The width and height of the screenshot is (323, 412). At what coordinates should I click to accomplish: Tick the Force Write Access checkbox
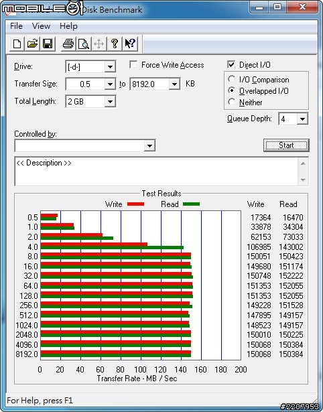[133, 64]
